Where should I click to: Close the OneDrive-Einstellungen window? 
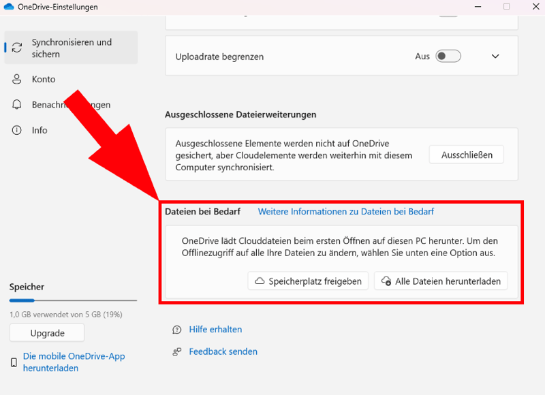click(x=535, y=7)
